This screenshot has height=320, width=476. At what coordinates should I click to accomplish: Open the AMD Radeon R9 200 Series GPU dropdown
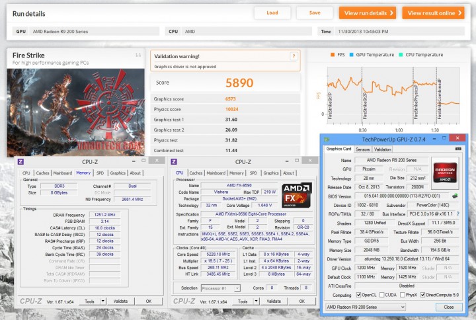click(366, 307)
